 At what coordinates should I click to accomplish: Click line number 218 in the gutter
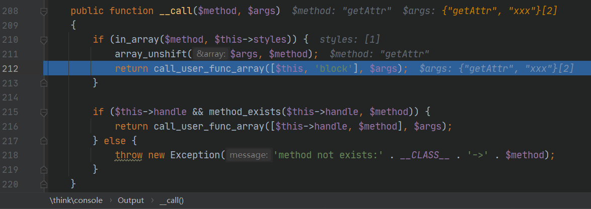pyautogui.click(x=10, y=155)
